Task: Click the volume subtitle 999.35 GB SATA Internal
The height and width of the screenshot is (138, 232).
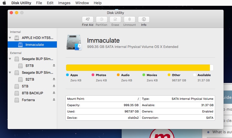Action: (132, 47)
